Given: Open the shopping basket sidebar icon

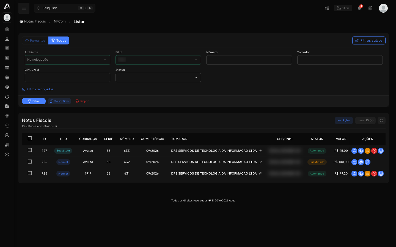Looking at the screenshot, I should coord(7,77).
